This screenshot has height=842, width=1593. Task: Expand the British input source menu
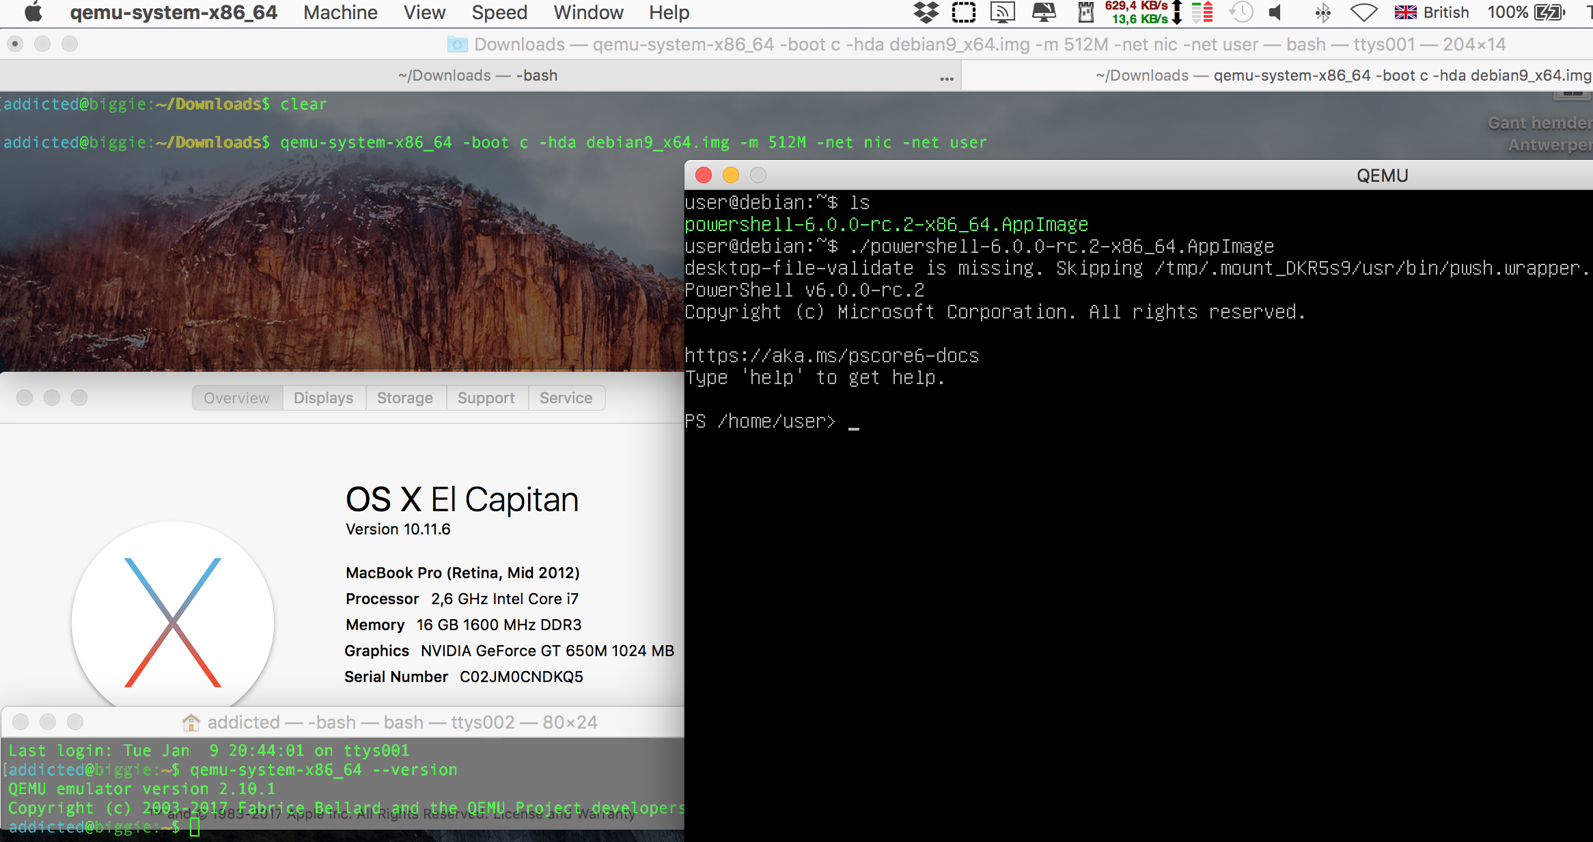[1432, 12]
